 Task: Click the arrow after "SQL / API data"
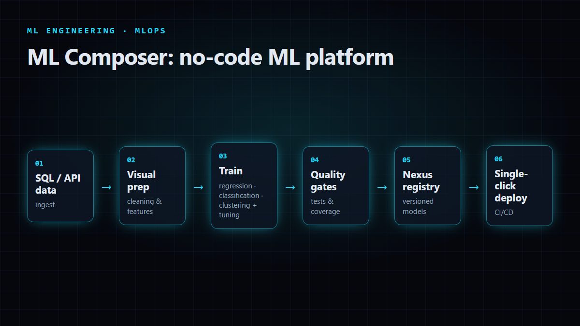tap(106, 187)
